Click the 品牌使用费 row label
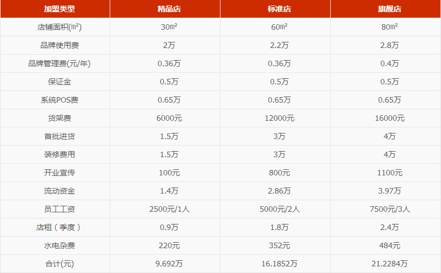 [x=60, y=45]
